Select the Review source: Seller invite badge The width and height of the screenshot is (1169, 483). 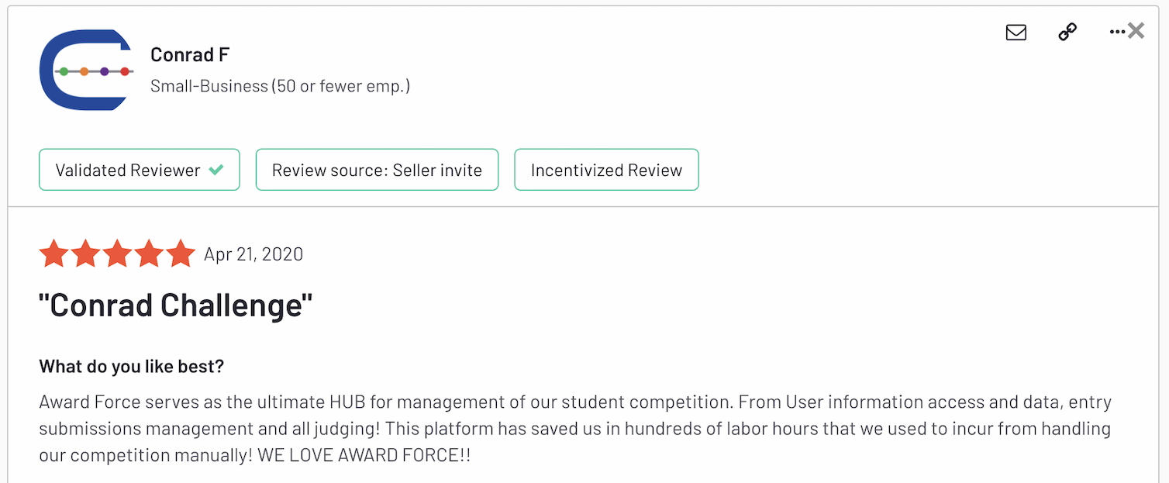[377, 170]
